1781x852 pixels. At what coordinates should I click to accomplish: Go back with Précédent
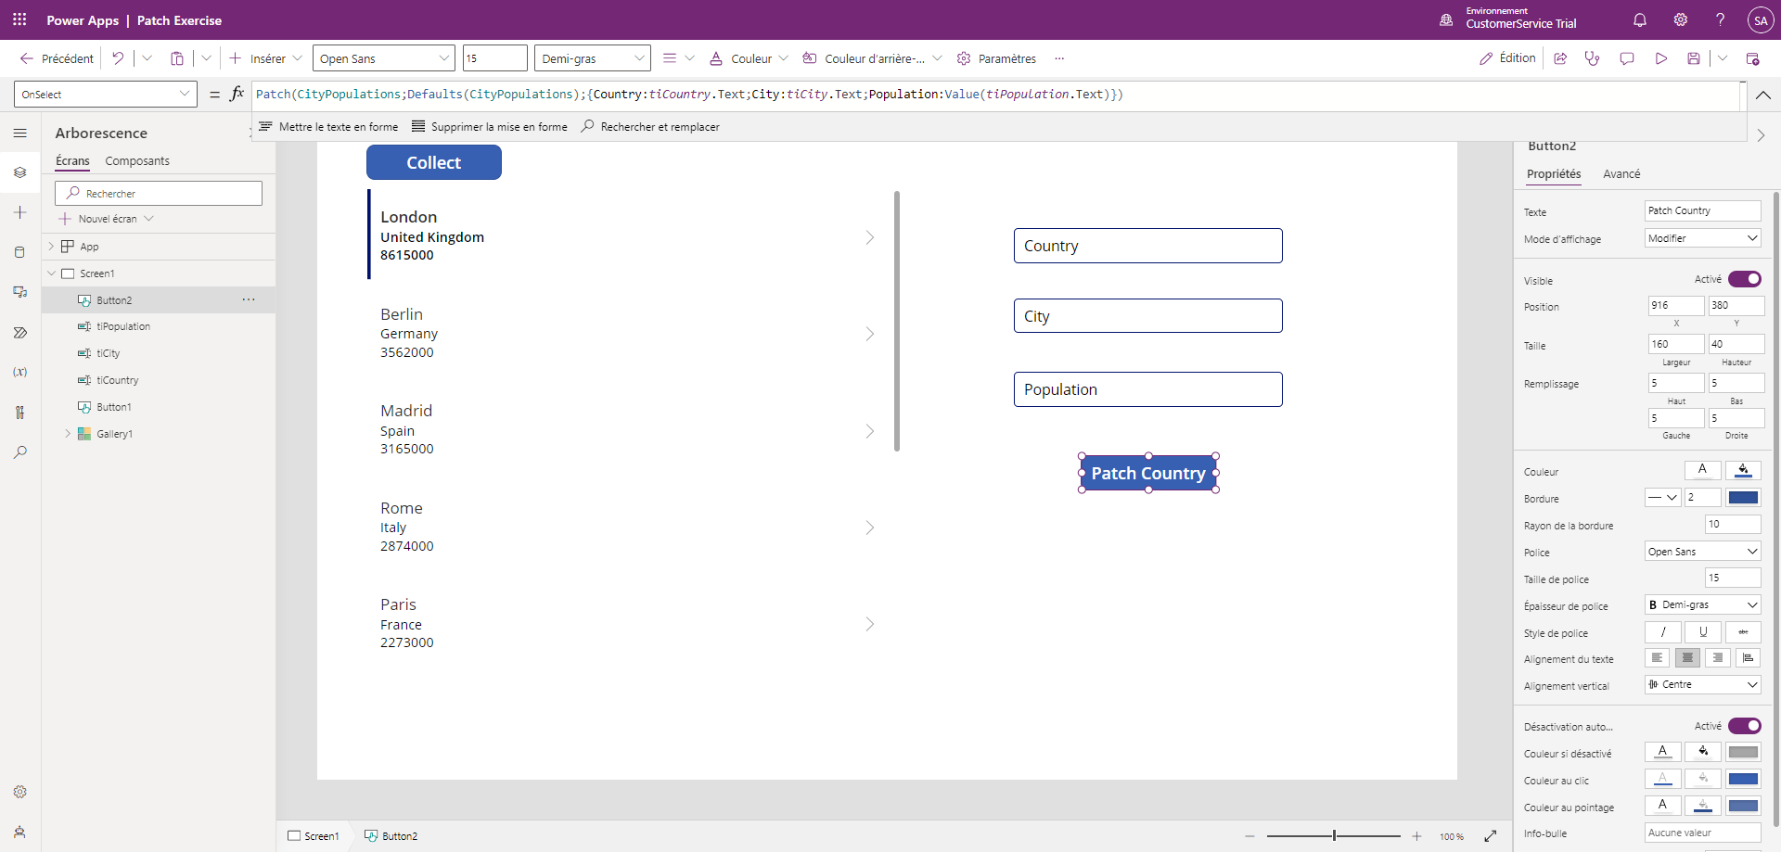pyautogui.click(x=57, y=58)
